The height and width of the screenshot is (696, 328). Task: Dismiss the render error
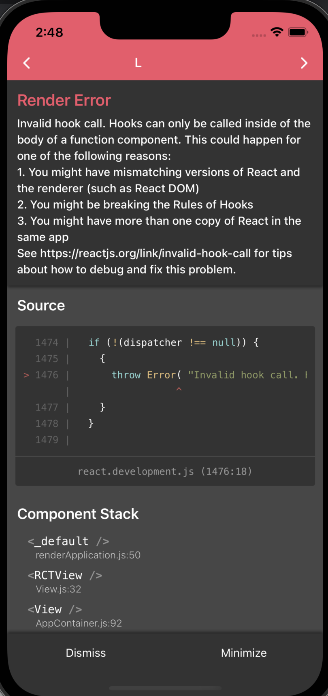point(85,653)
